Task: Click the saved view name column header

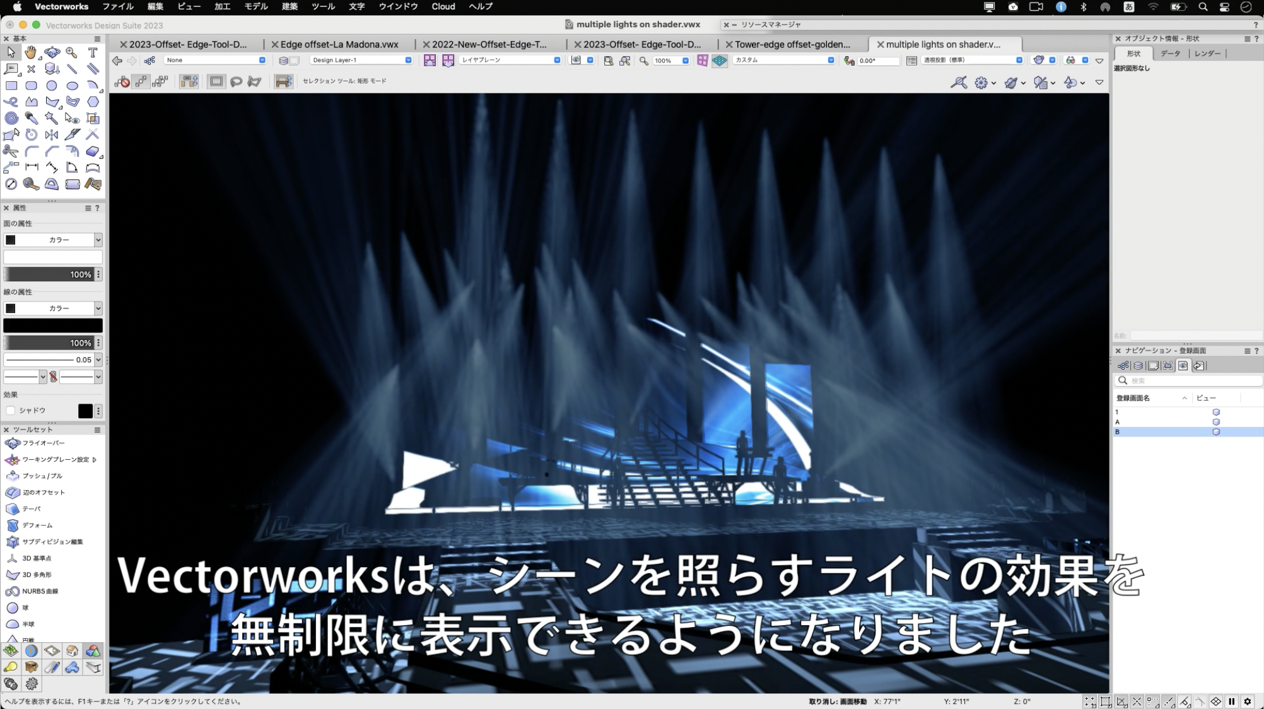Action: [x=1152, y=398]
